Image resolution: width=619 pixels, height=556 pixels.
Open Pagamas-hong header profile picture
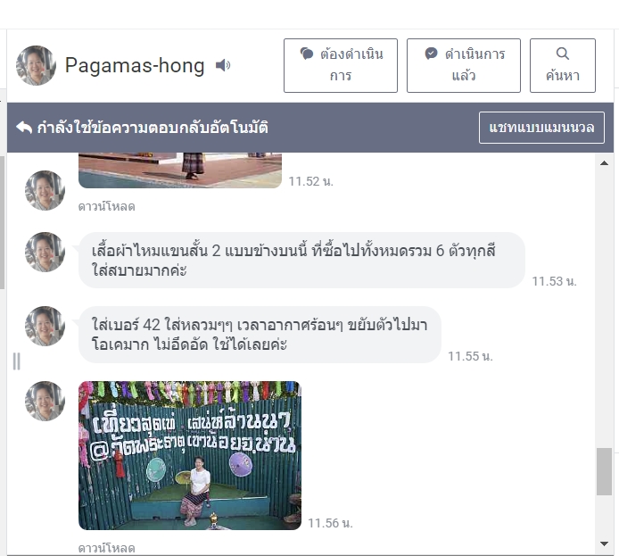pyautogui.click(x=36, y=65)
